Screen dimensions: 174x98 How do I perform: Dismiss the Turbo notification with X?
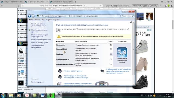pyautogui.click(x=161, y=6)
